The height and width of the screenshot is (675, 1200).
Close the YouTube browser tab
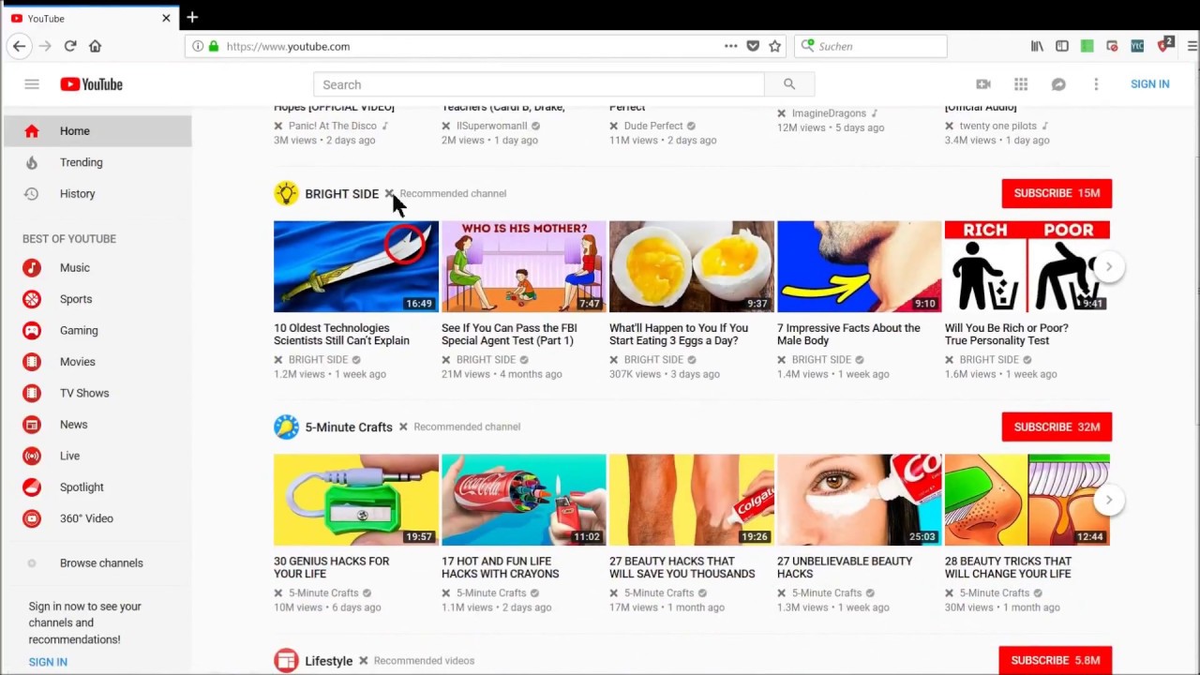[x=166, y=18]
